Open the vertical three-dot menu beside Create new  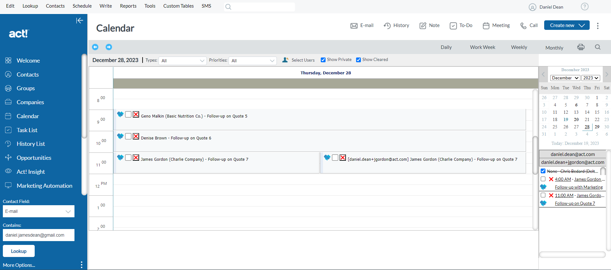[598, 26]
